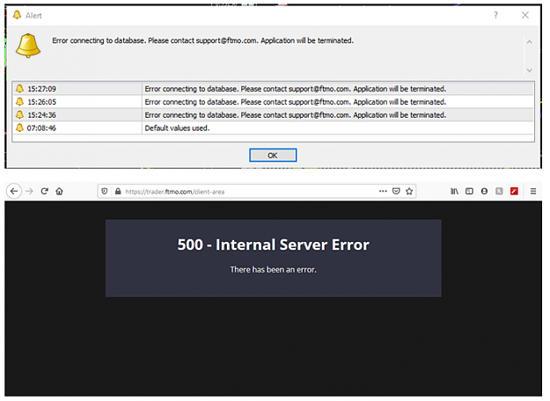Open the browser hamburger menu
This screenshot has width=550, height=401.
pyautogui.click(x=533, y=191)
